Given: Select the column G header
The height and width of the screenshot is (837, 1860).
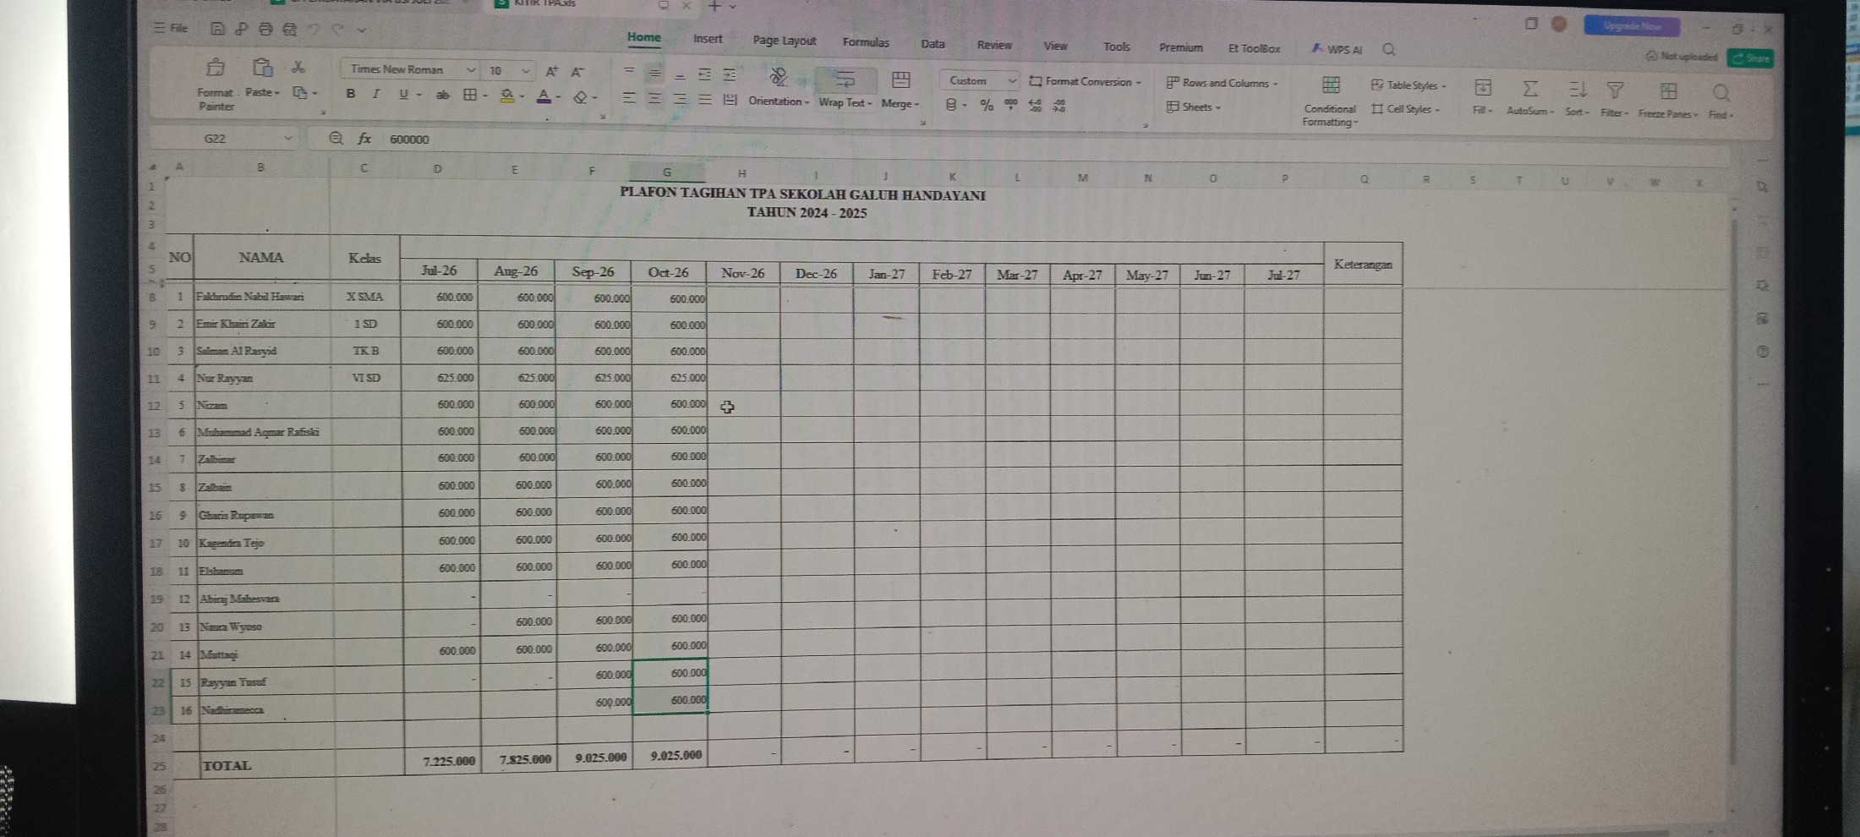Looking at the screenshot, I should click(667, 172).
